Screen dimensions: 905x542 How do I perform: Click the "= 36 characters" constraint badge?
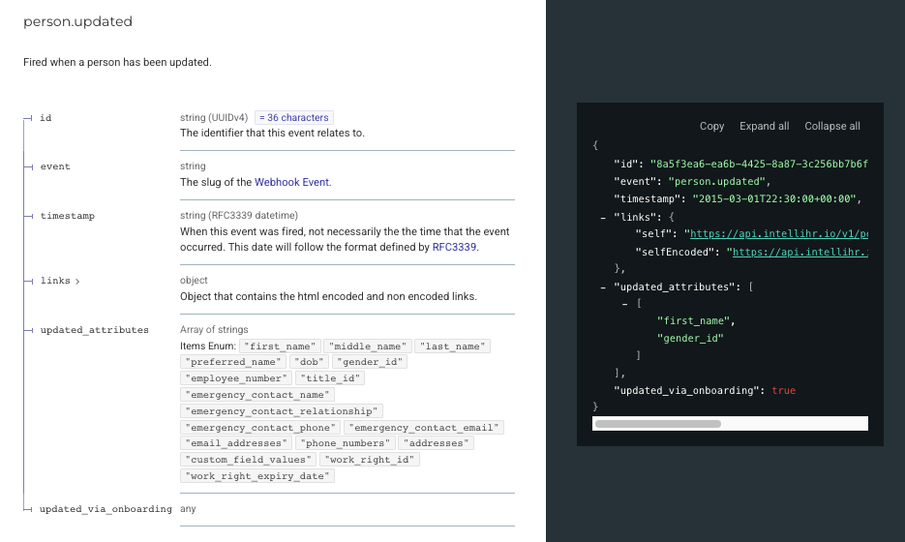click(294, 117)
